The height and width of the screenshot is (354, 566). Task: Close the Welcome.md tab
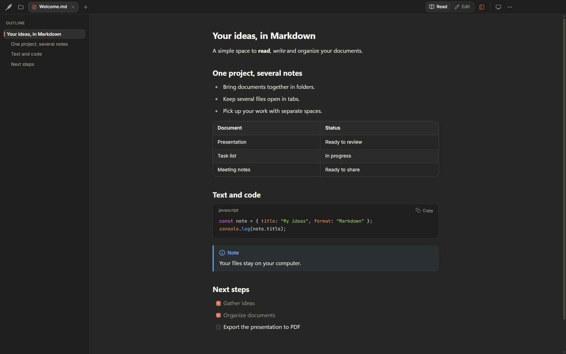(73, 7)
